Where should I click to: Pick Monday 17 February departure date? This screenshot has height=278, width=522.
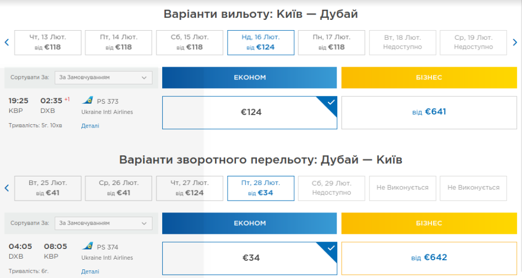(x=331, y=42)
